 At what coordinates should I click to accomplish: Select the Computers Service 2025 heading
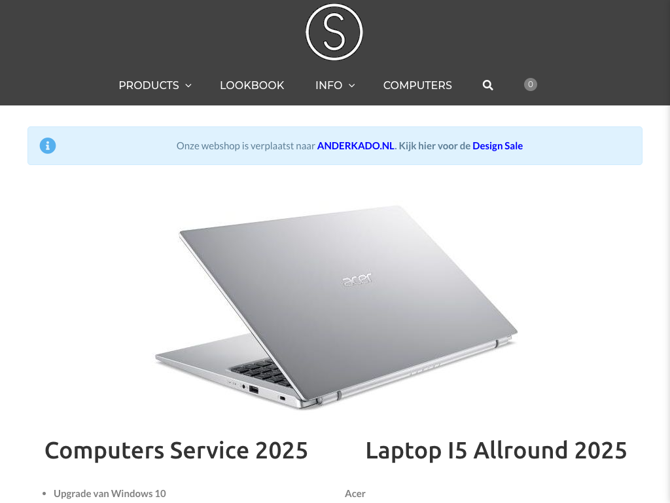[176, 451]
